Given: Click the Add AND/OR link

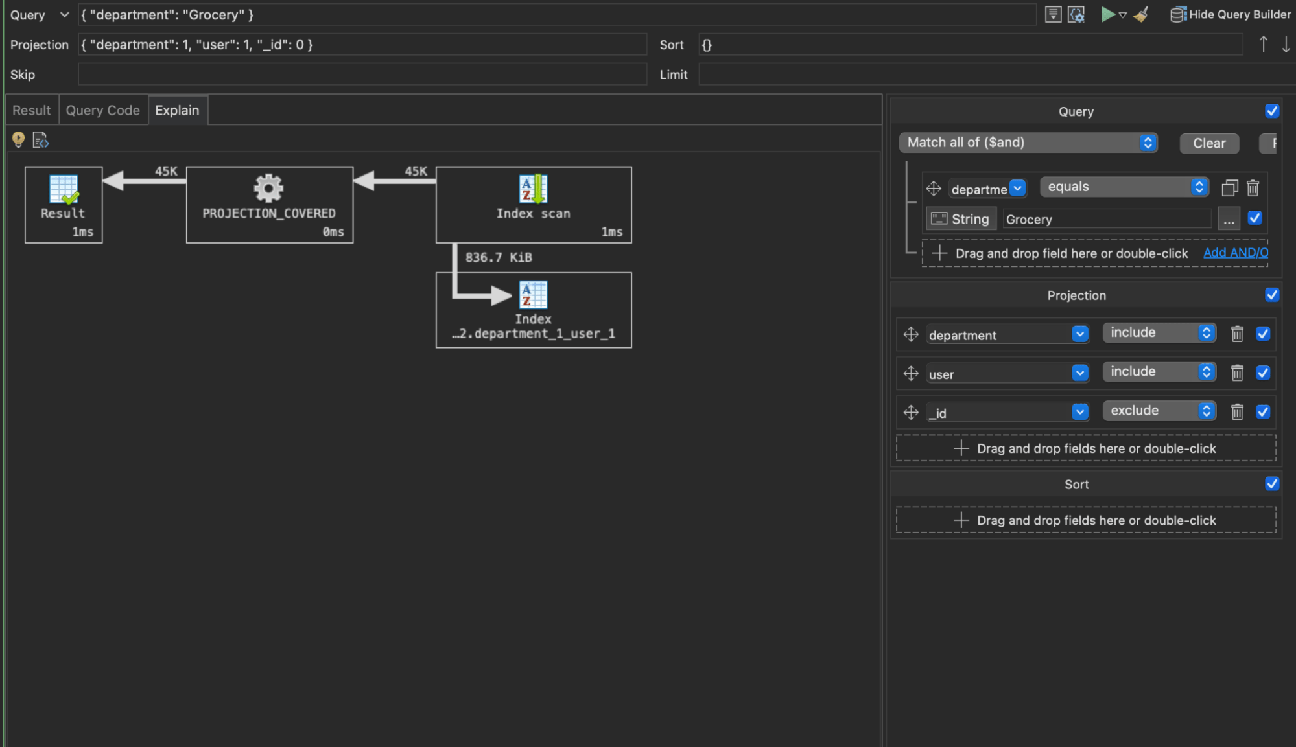Looking at the screenshot, I should point(1234,253).
